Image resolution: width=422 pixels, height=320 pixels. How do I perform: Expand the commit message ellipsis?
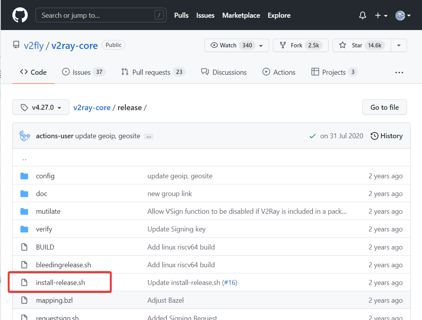click(148, 136)
